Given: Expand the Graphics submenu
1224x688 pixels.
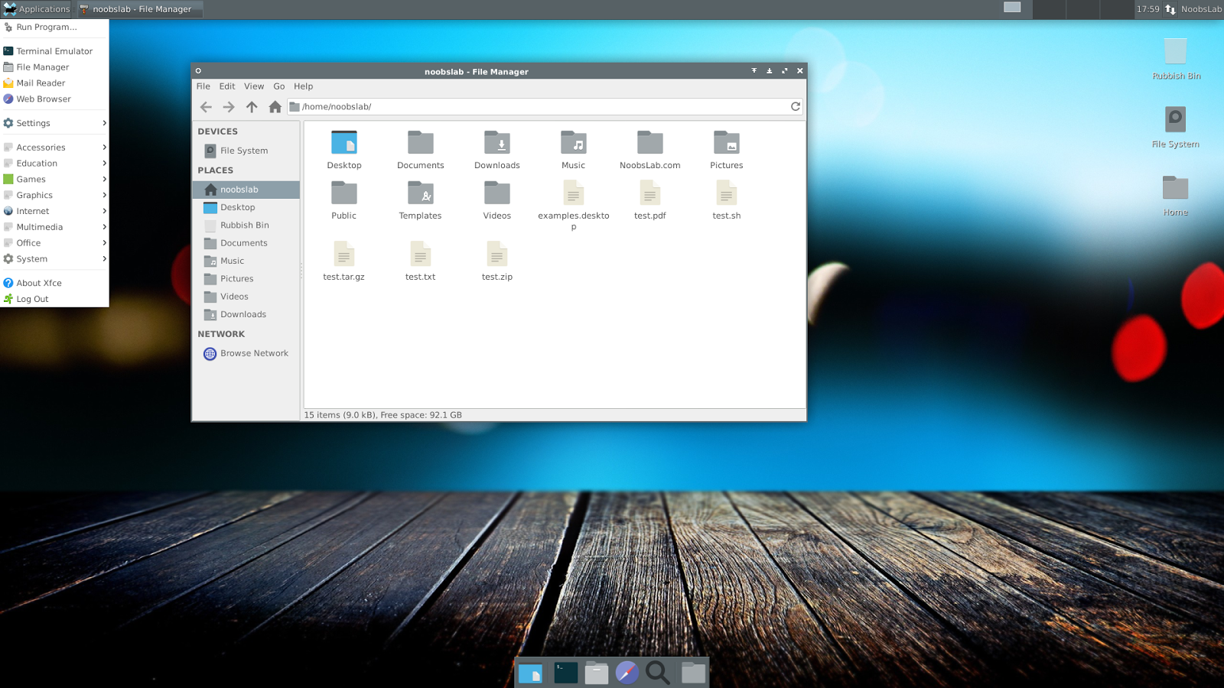Looking at the screenshot, I should (54, 196).
